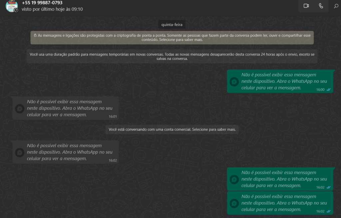Open the end-to-end encryption notice

pos(172,37)
